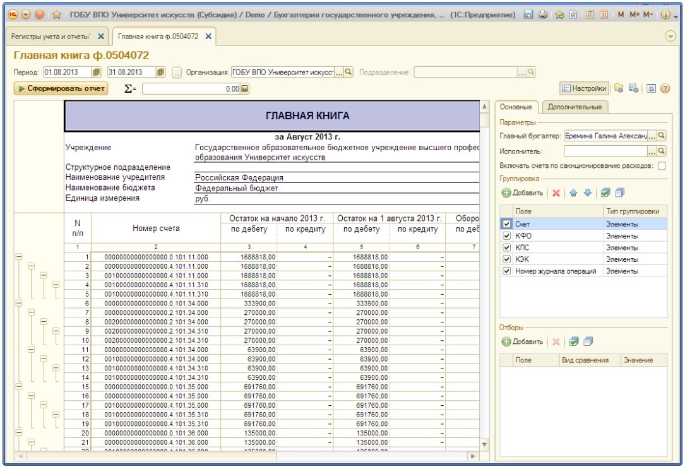685x467 pixels.
Task: Click the period start date field 01.08.2013
Action: [68, 72]
